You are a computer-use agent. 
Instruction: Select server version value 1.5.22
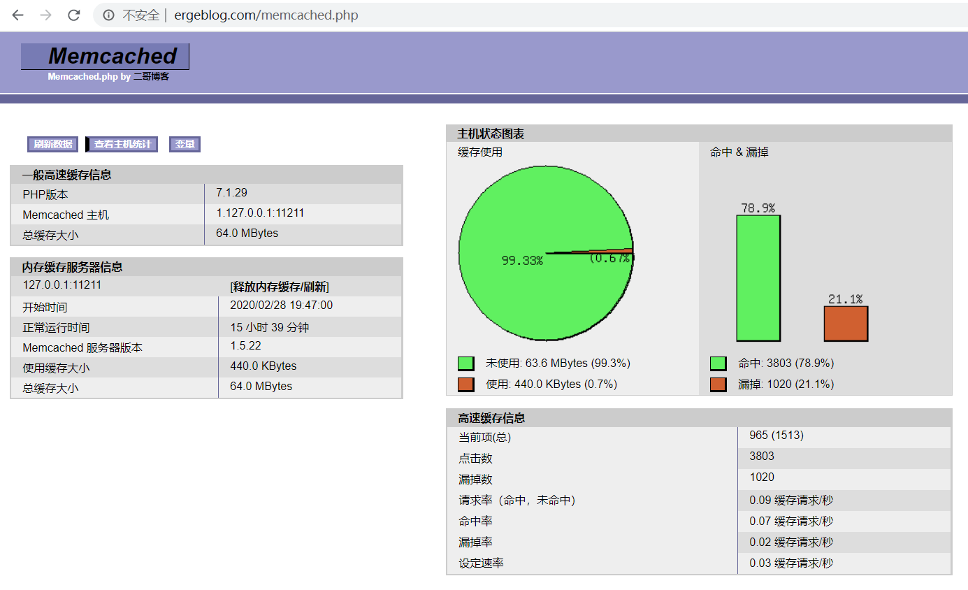(245, 346)
